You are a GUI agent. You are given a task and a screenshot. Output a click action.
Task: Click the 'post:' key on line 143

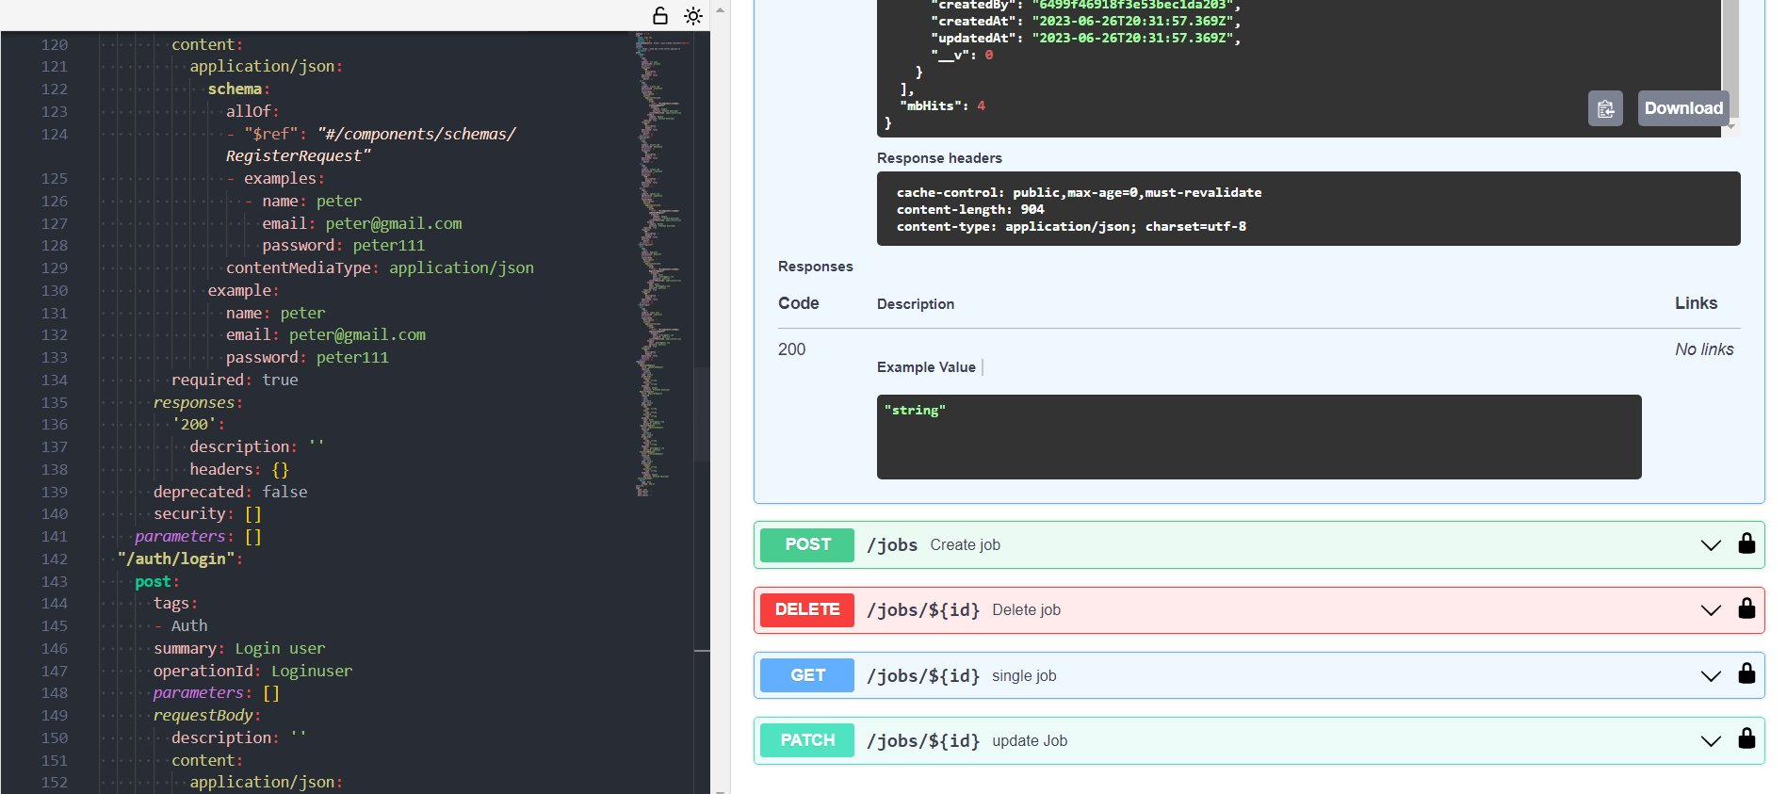pyautogui.click(x=156, y=581)
